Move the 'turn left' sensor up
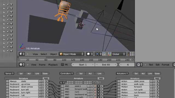175x98 pixels. pyautogui.click(x=40, y=90)
